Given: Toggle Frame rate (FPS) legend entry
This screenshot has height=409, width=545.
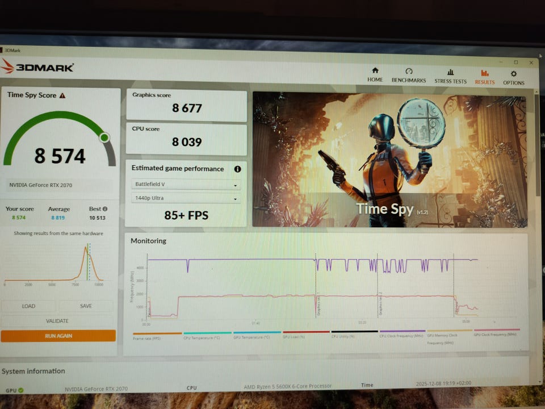Looking at the screenshot, I should pos(157,336).
